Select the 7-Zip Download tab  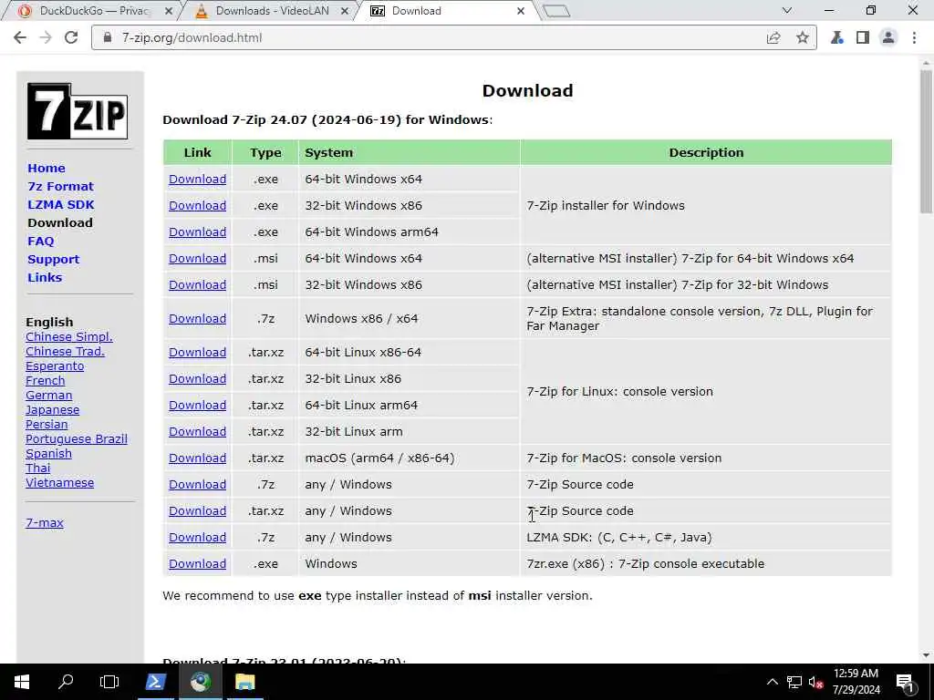tap(447, 11)
